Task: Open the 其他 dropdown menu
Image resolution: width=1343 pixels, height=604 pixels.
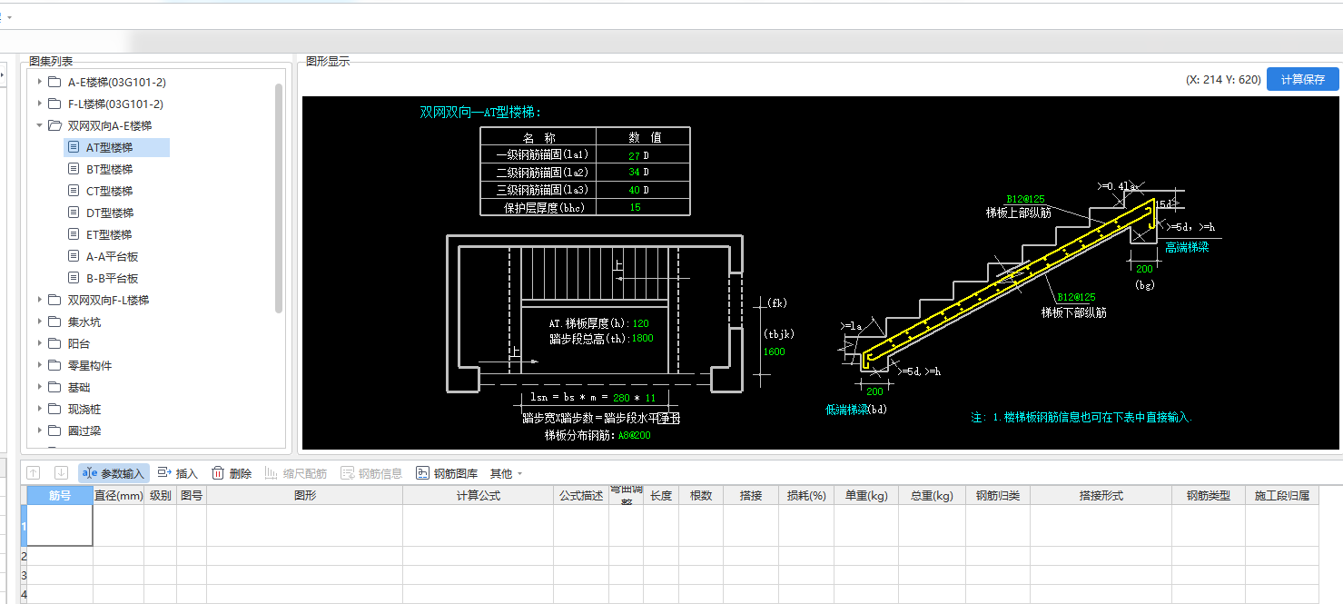Action: (x=506, y=473)
